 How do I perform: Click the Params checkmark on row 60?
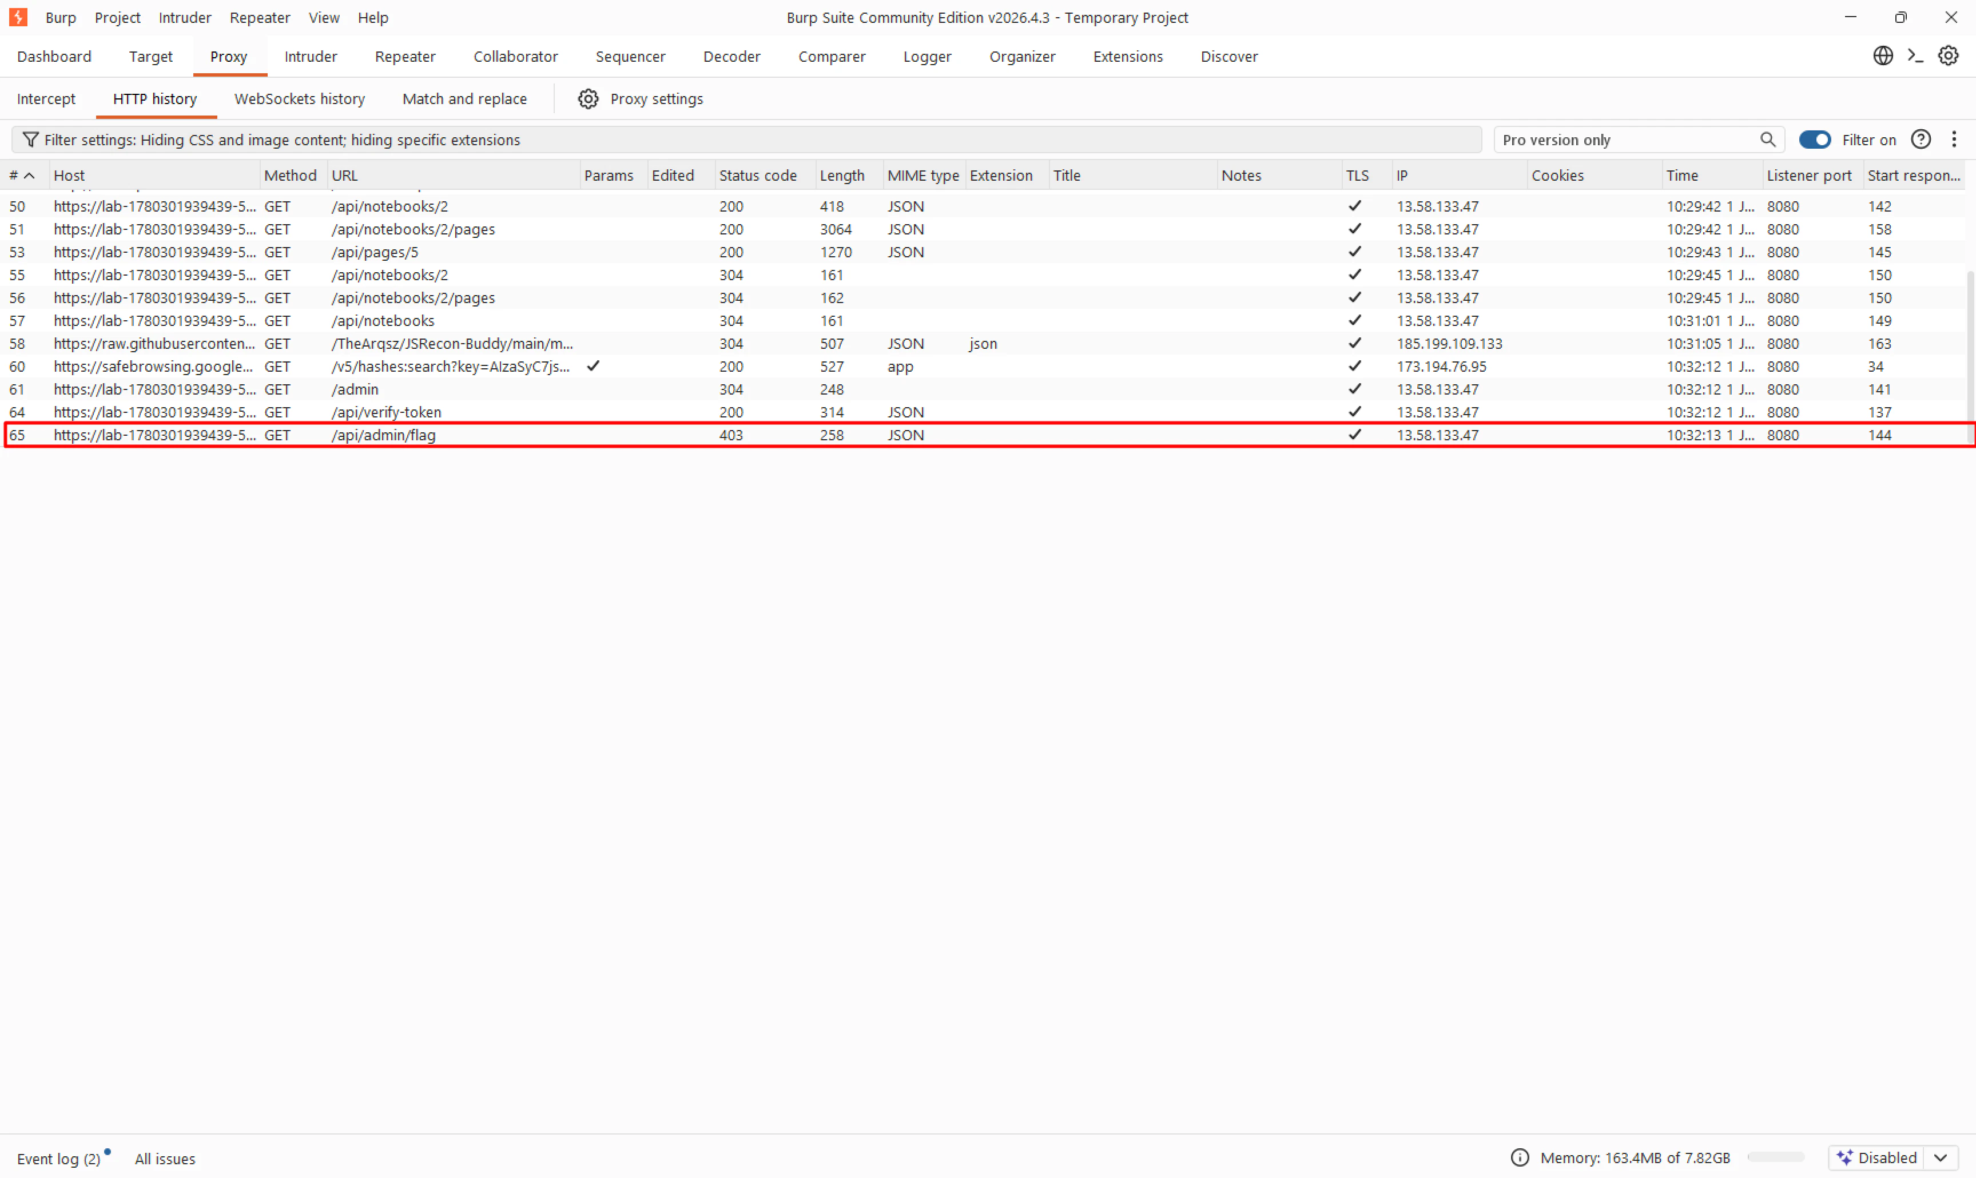tap(593, 366)
